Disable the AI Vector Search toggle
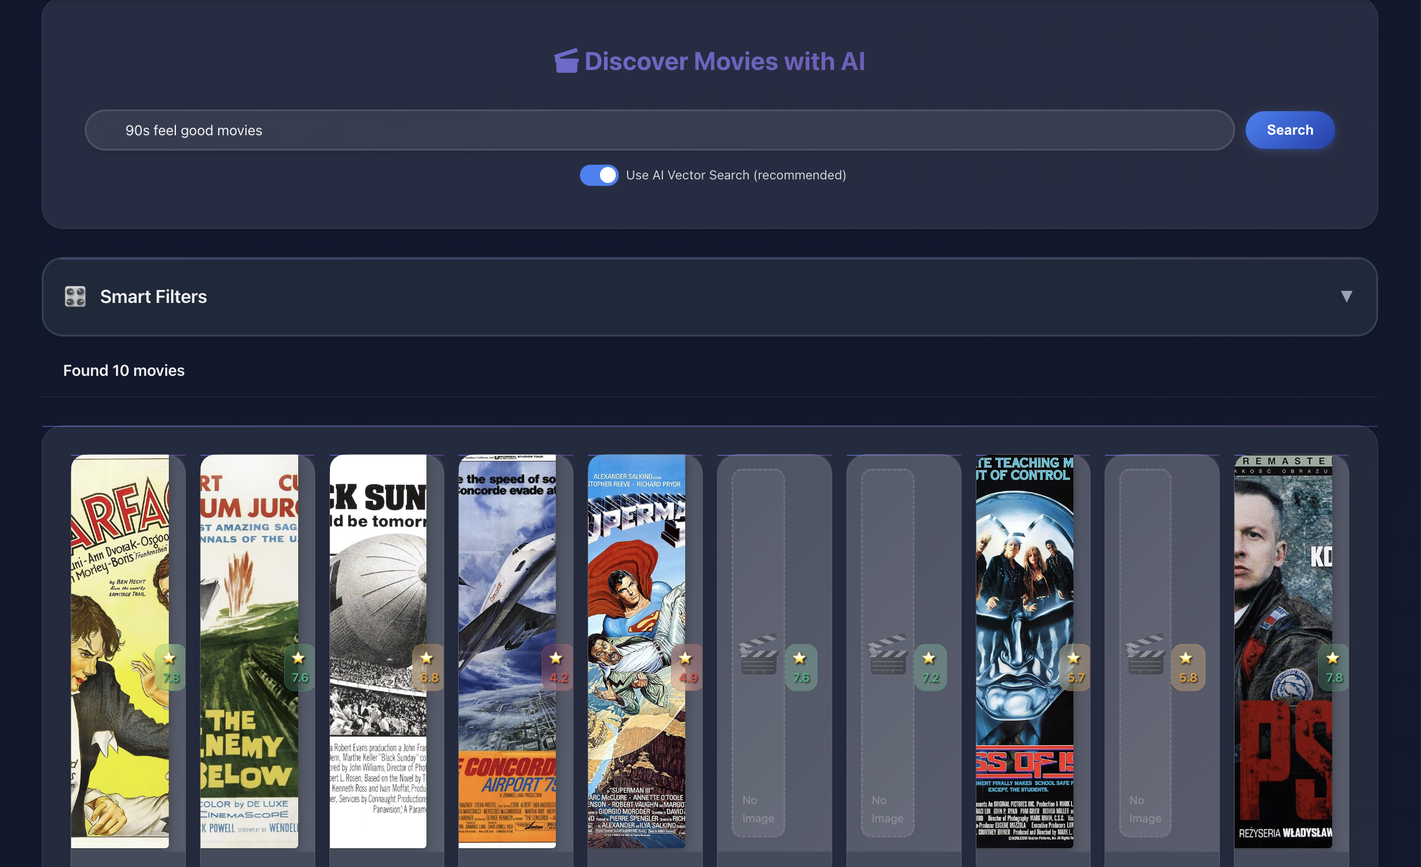 (x=599, y=175)
